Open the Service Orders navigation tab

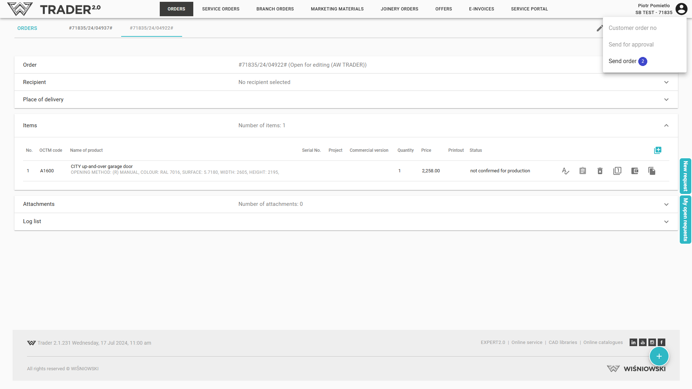pos(221,9)
